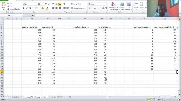
Task: Switch to Normal view in status bar
Action: coord(149,100)
